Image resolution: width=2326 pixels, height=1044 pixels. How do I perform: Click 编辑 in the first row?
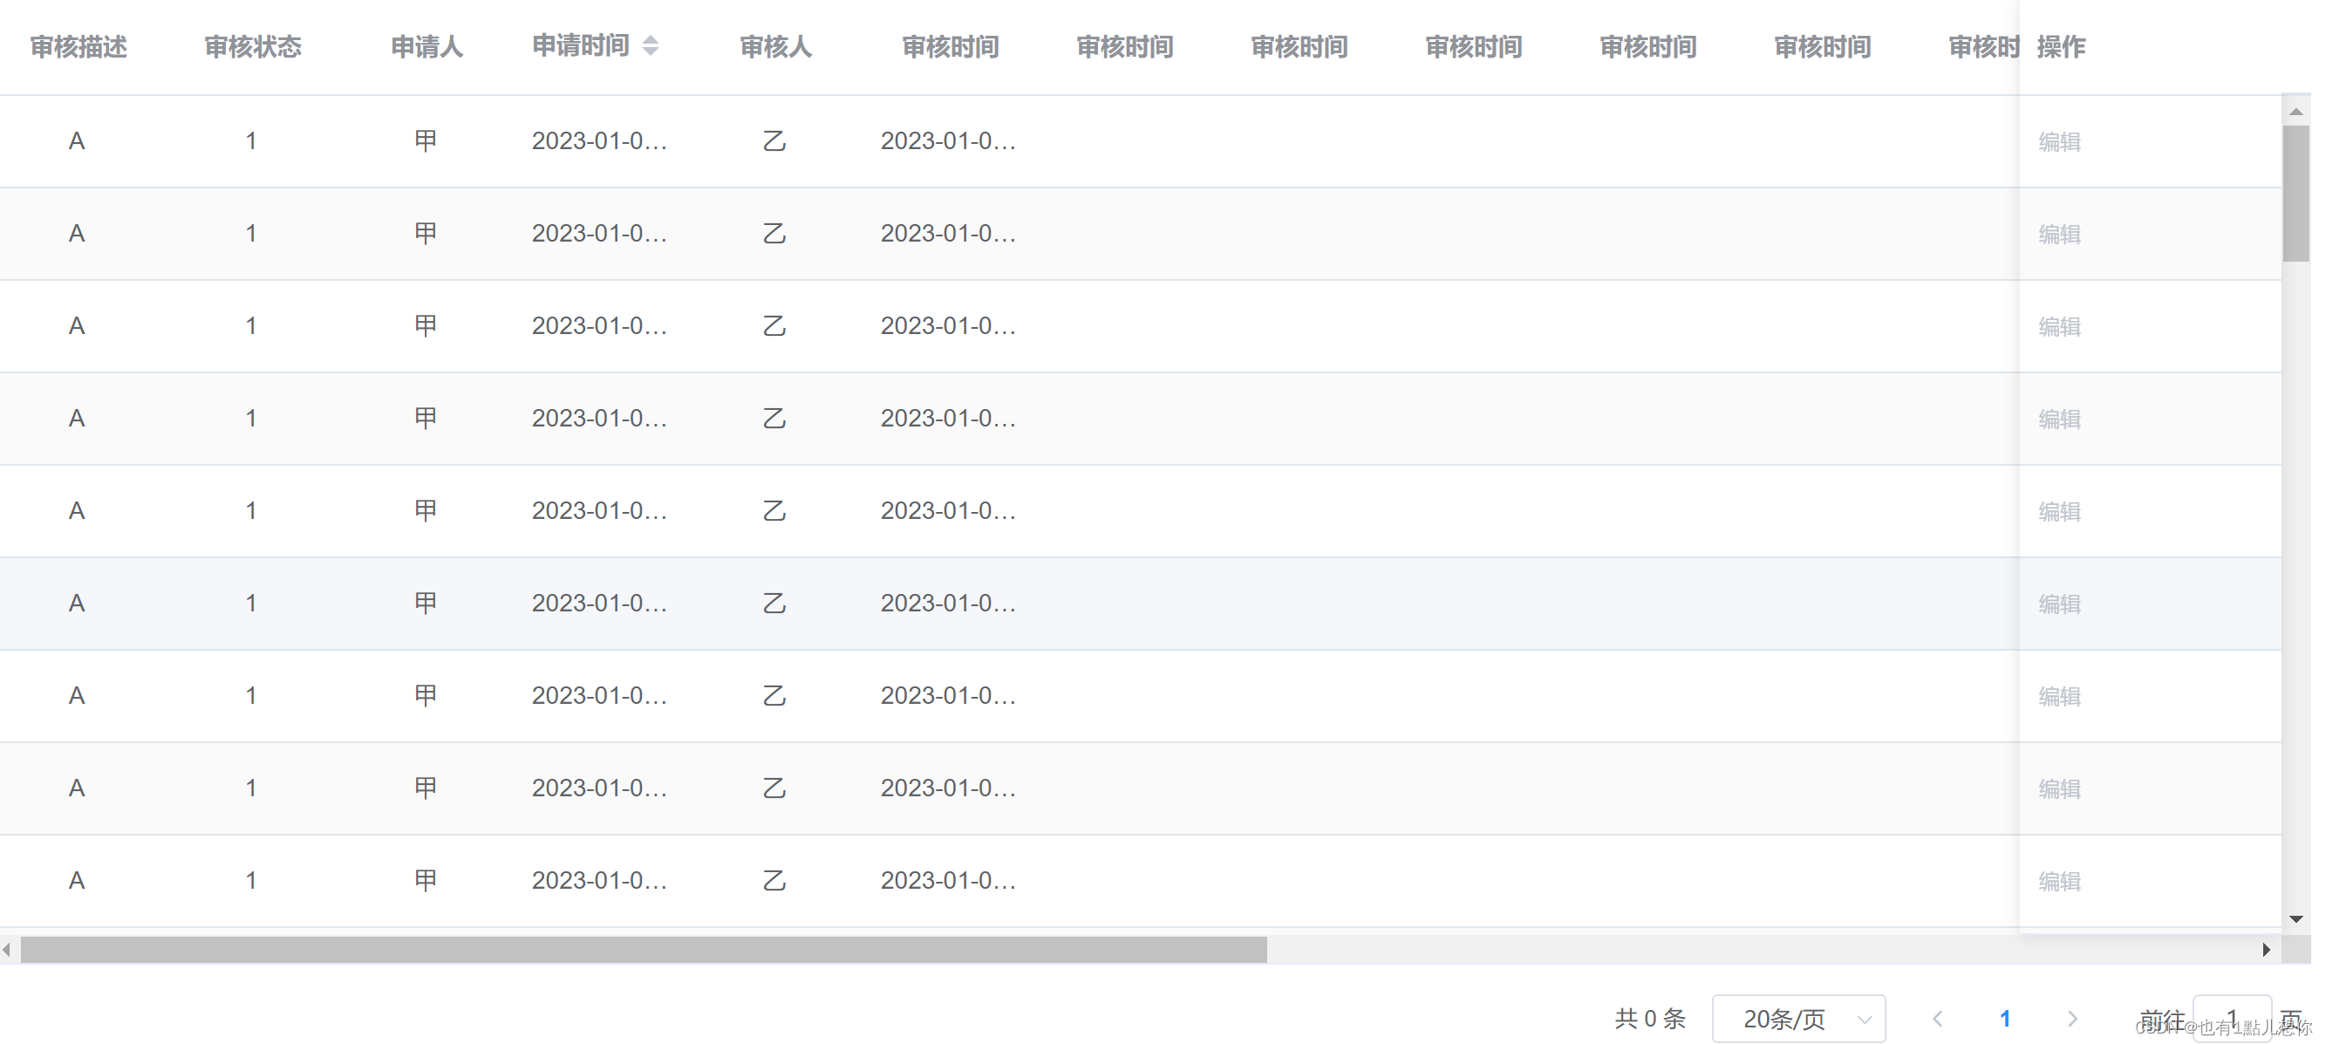point(2059,142)
